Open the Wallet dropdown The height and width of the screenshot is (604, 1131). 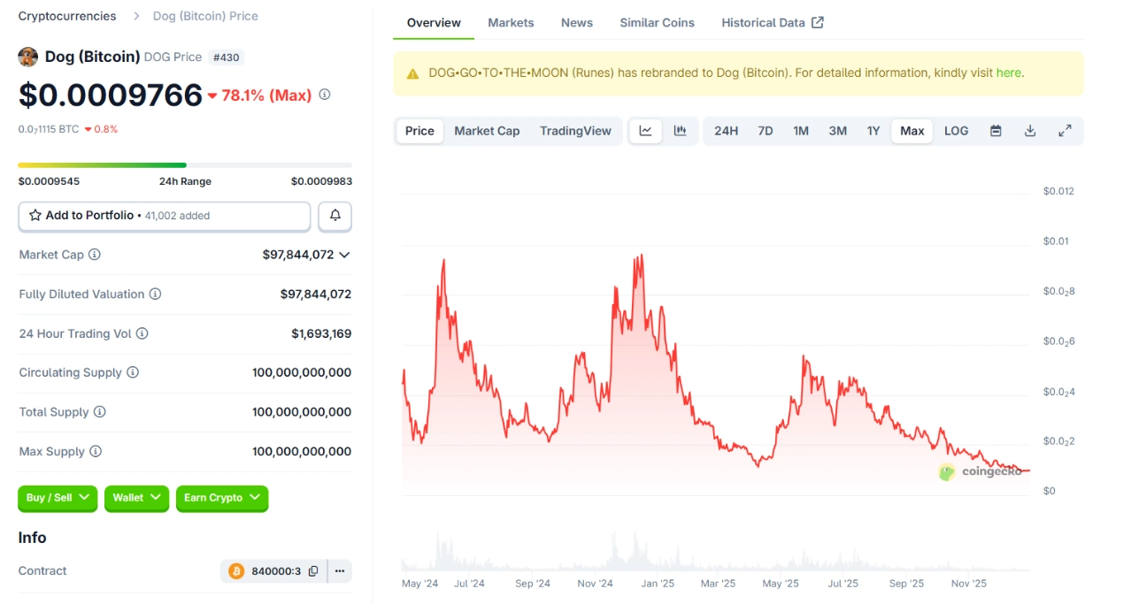136,498
